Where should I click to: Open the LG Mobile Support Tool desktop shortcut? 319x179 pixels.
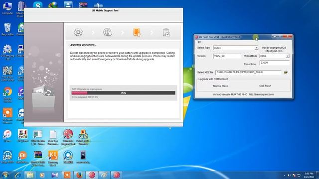click(68, 137)
